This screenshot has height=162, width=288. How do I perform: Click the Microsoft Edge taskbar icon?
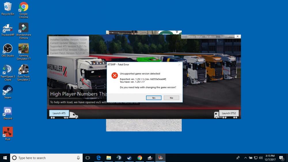click(x=98, y=158)
